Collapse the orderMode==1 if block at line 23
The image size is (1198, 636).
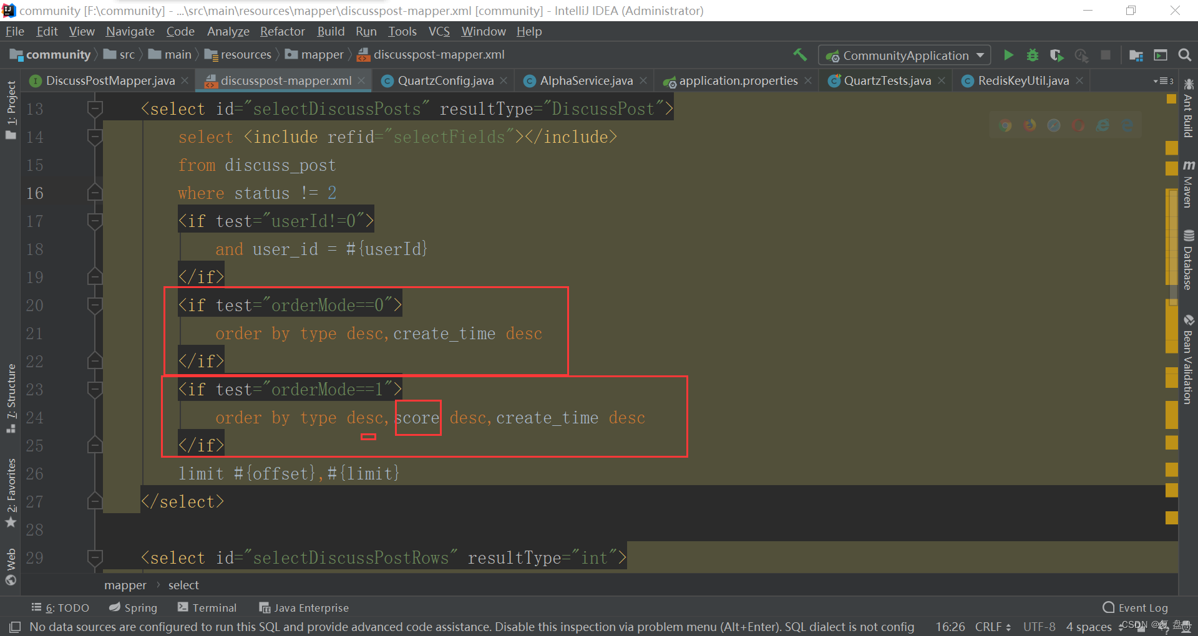(95, 390)
